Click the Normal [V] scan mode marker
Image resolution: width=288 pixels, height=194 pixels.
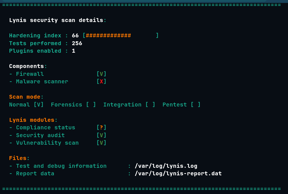click(39, 105)
